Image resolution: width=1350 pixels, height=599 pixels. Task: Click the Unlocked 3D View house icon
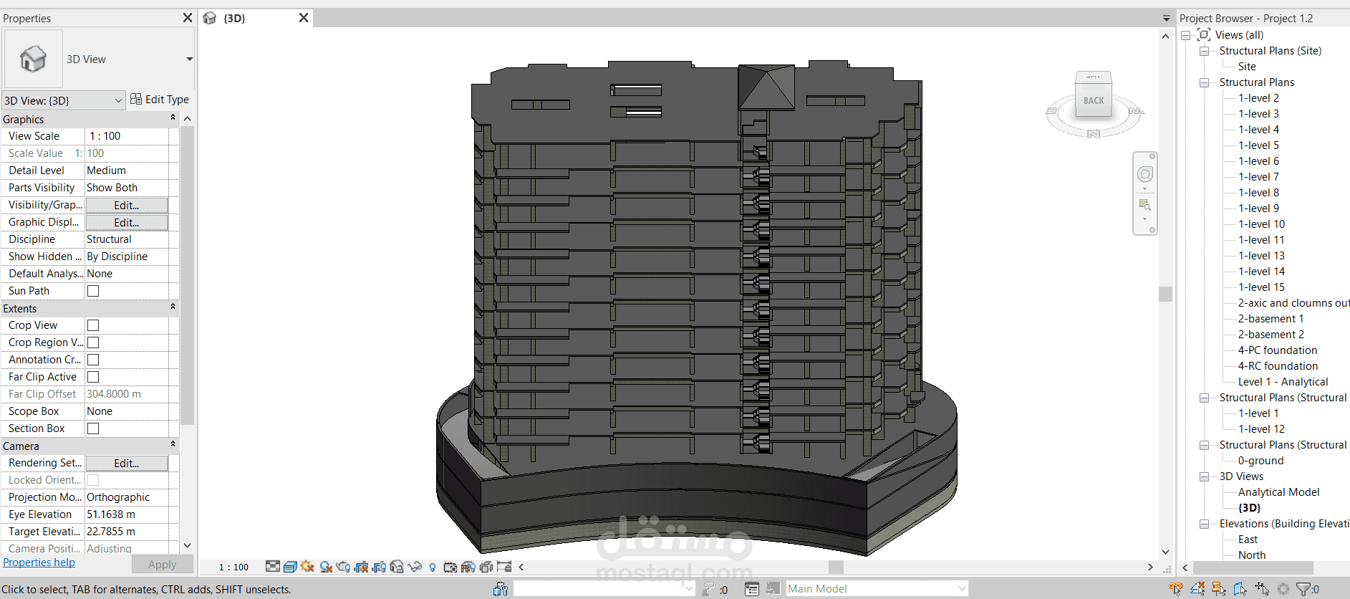click(397, 566)
